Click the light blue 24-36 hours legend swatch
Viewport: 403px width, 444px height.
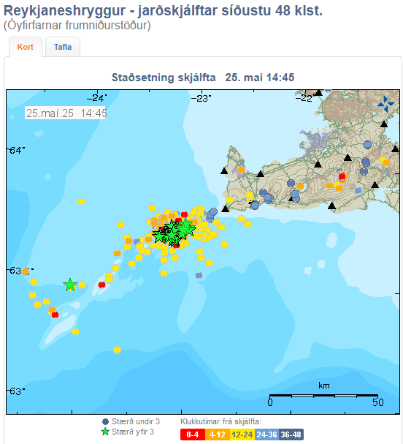(266, 434)
